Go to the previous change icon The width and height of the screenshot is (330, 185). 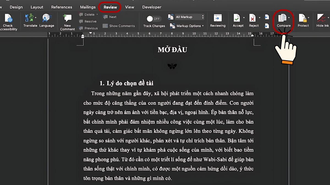pyautogui.click(x=267, y=17)
